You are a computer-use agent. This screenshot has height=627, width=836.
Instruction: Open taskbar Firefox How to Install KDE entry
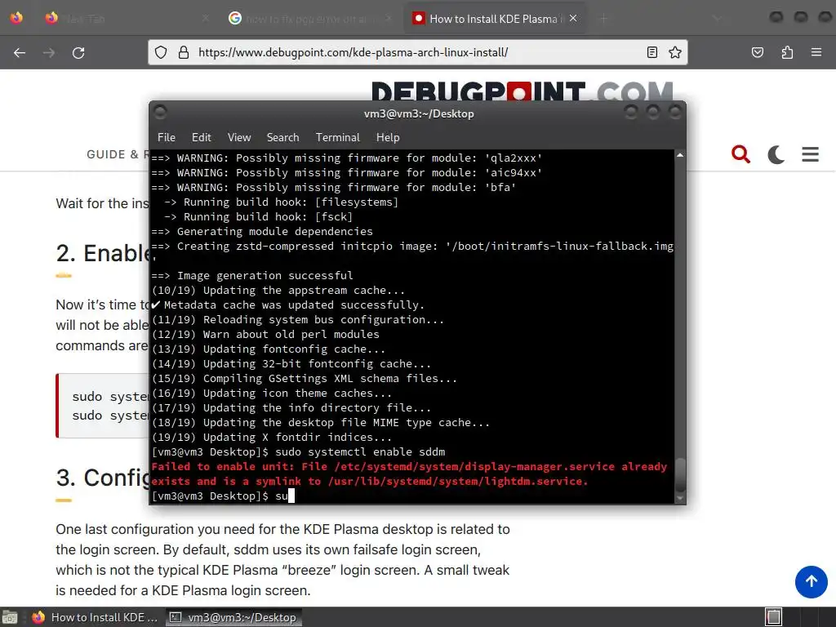pos(95,617)
